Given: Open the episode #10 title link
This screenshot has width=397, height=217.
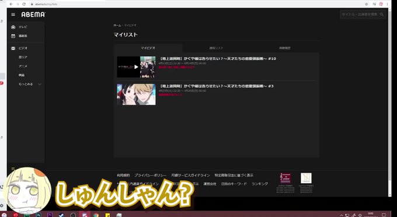Looking at the screenshot, I should pyautogui.click(x=218, y=59).
